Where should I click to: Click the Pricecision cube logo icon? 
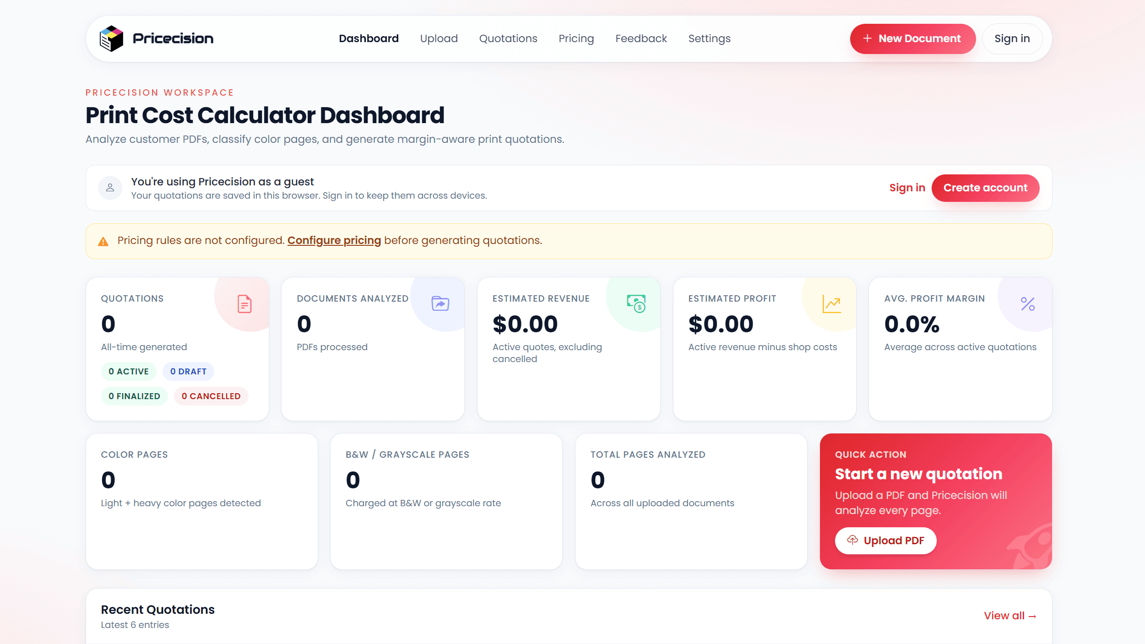coord(111,38)
